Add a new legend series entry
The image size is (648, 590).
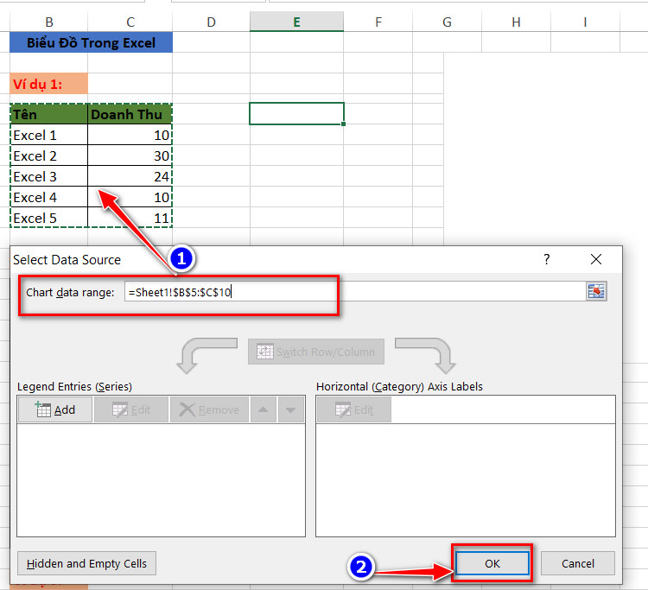(x=55, y=409)
